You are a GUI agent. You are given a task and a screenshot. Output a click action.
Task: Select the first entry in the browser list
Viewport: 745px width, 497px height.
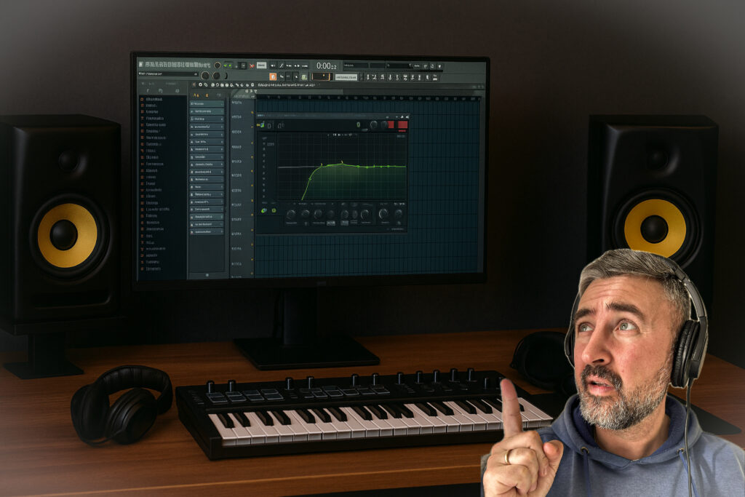click(154, 98)
